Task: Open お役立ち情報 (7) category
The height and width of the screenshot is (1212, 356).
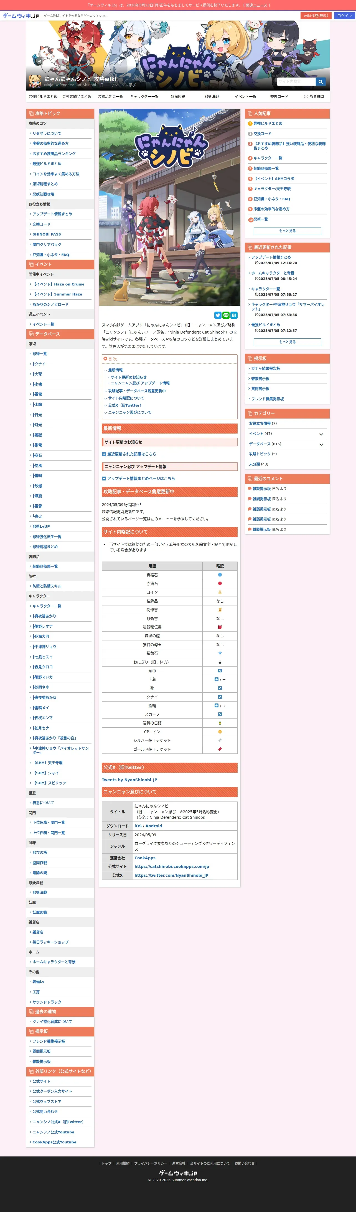Action: click(263, 424)
